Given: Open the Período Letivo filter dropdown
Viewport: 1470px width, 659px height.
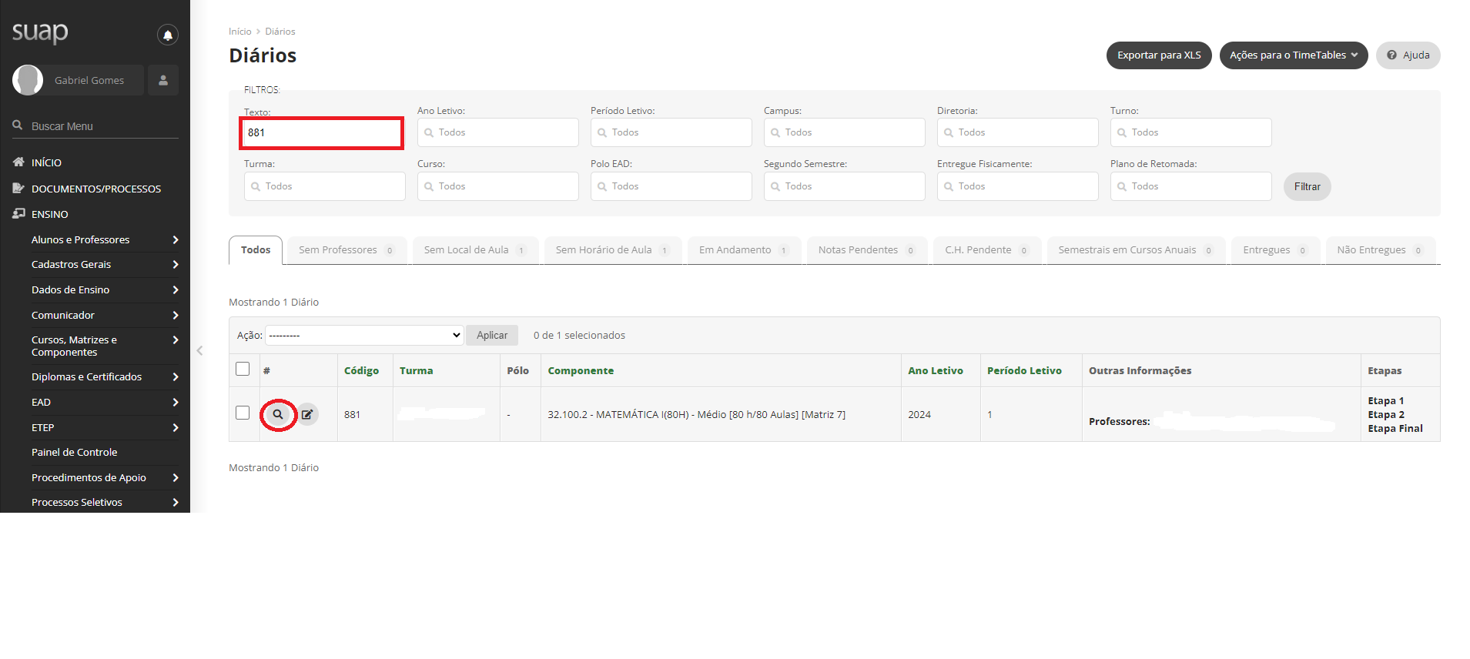Looking at the screenshot, I should pyautogui.click(x=671, y=132).
